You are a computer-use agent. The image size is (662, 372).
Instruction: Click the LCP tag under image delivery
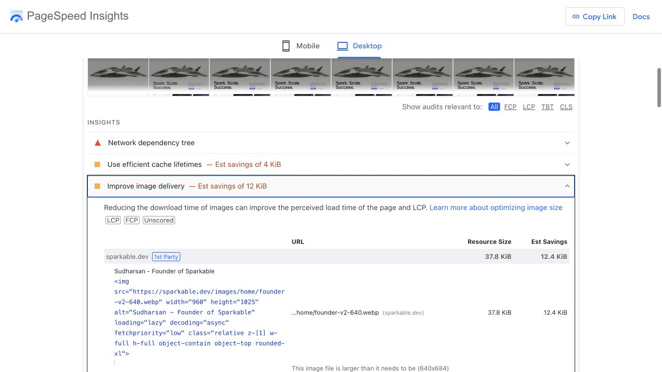click(113, 220)
